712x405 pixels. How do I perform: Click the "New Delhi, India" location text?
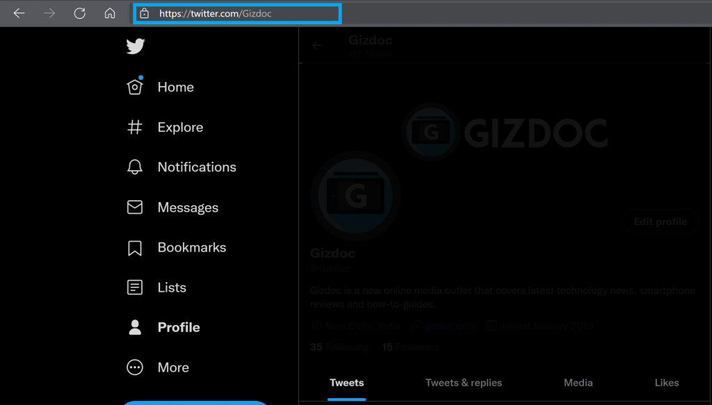click(x=363, y=326)
